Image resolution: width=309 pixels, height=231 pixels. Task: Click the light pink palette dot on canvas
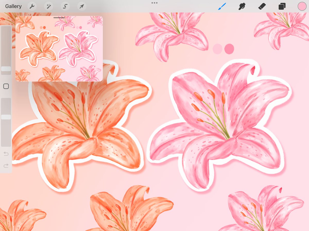pyautogui.click(x=218, y=49)
